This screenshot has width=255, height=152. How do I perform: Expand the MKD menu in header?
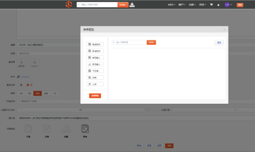tap(172, 5)
